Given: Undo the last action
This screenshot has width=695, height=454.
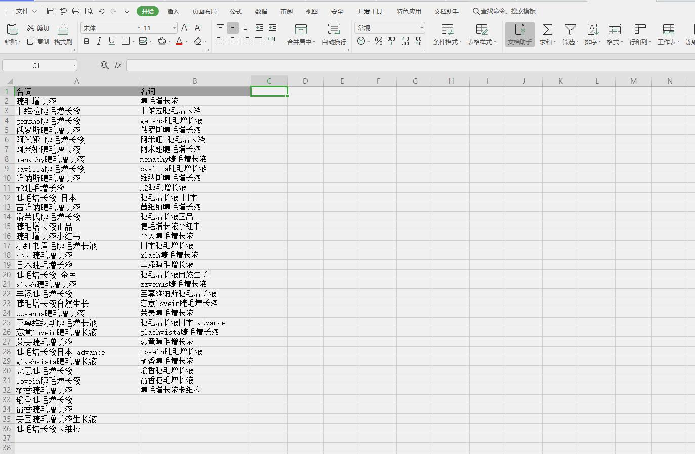Looking at the screenshot, I should [x=101, y=11].
